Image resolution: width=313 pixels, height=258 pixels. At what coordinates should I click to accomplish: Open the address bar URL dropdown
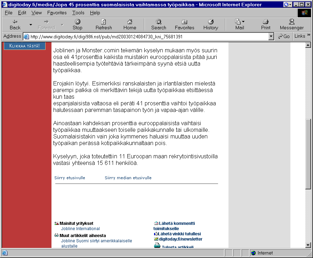(271, 36)
